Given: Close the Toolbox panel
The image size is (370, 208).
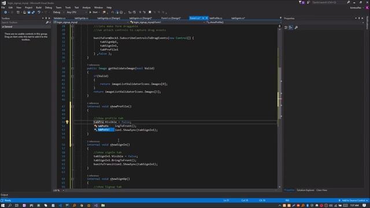Looking at the screenshot, I should (49, 18).
